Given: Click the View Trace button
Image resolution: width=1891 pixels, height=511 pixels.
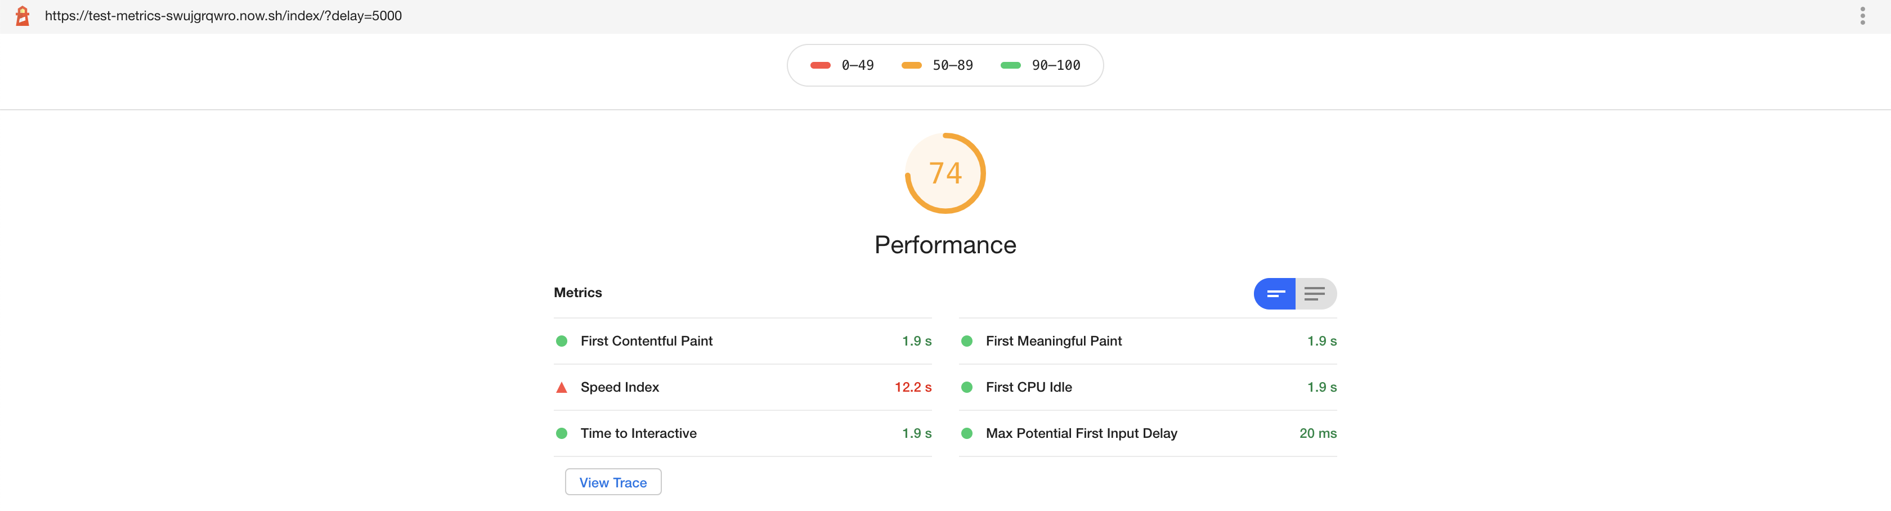Looking at the screenshot, I should (x=613, y=482).
